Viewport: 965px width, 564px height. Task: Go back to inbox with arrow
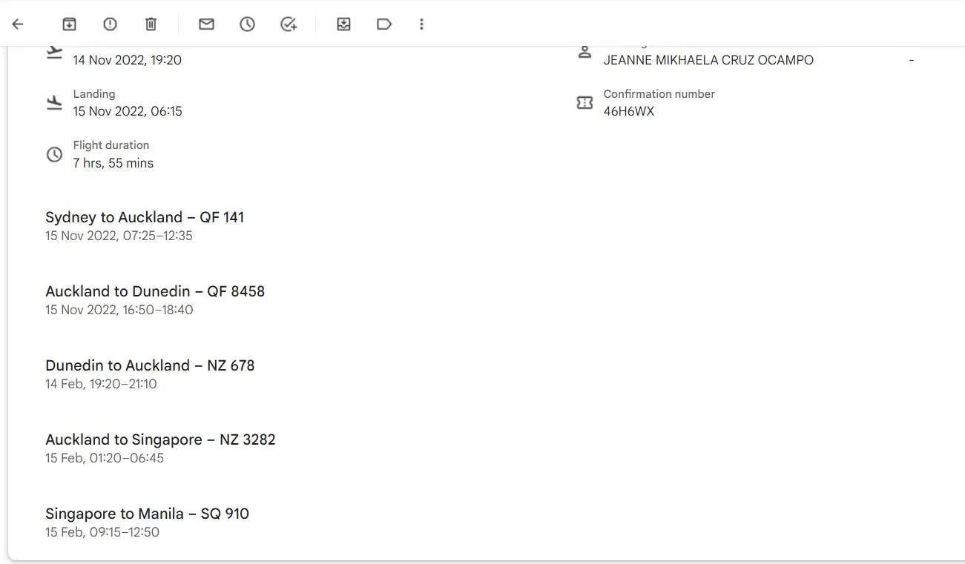coord(18,24)
